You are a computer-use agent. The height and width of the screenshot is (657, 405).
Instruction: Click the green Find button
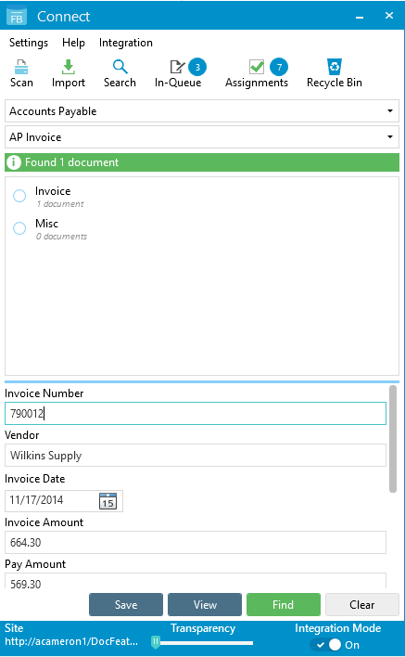(284, 605)
